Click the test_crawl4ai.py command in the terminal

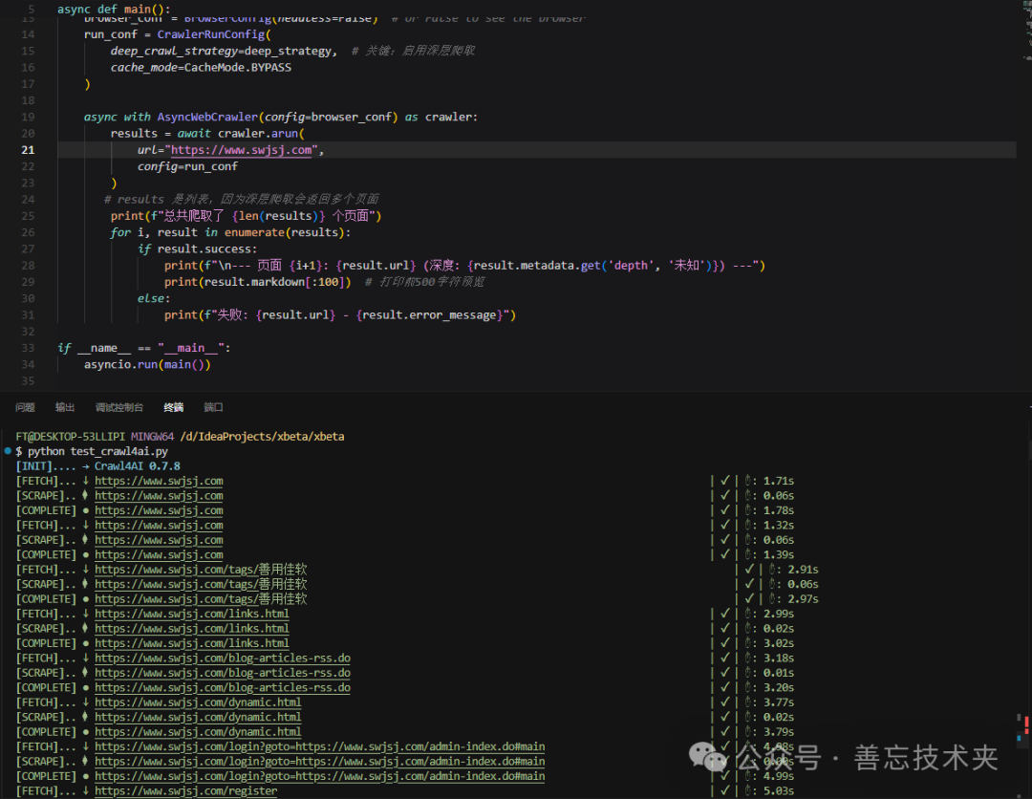pyautogui.click(x=119, y=451)
